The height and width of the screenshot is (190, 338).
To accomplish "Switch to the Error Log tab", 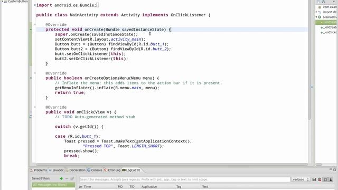I will 112,170.
